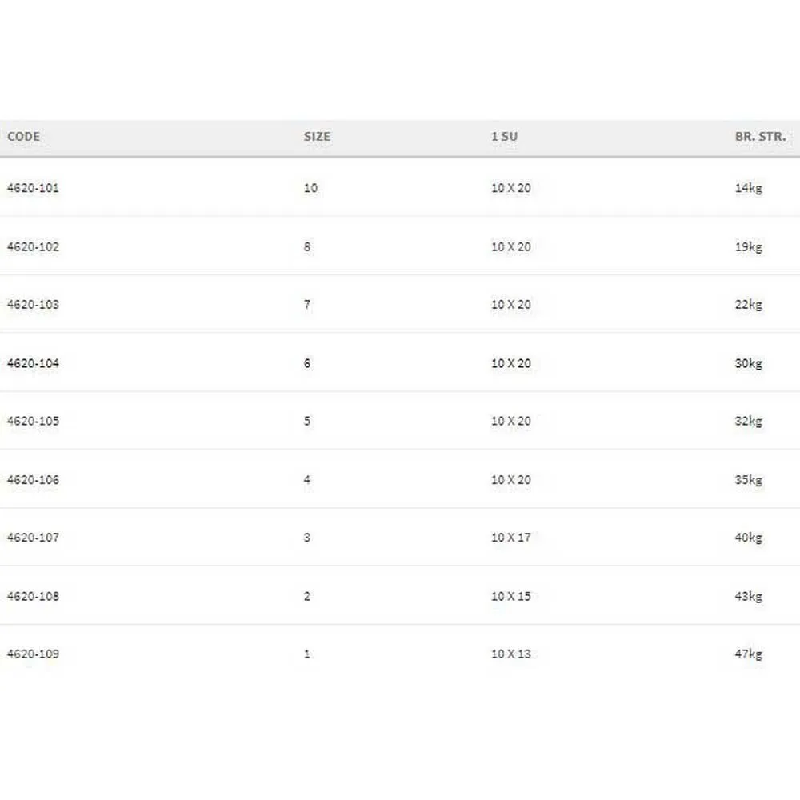The height and width of the screenshot is (800, 800).
Task: Click the SIZE column header
Action: [317, 137]
